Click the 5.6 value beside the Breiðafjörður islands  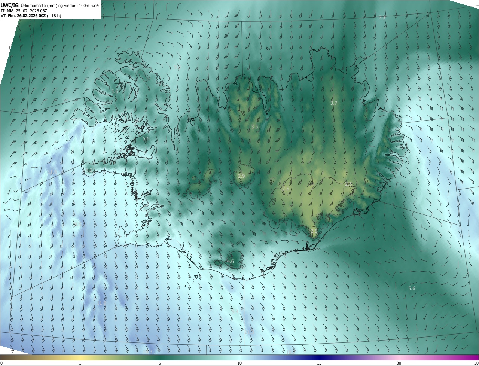coord(146,138)
